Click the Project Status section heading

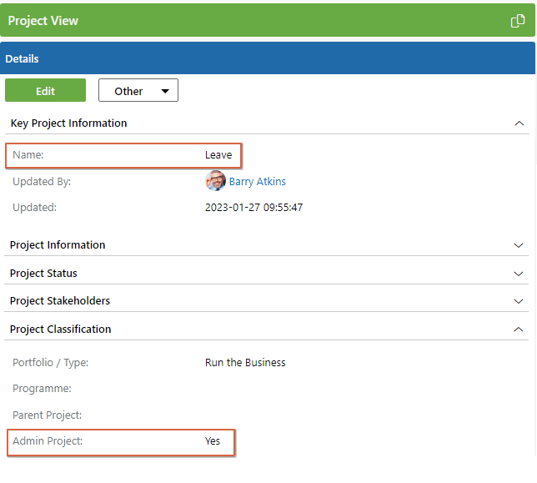(43, 274)
